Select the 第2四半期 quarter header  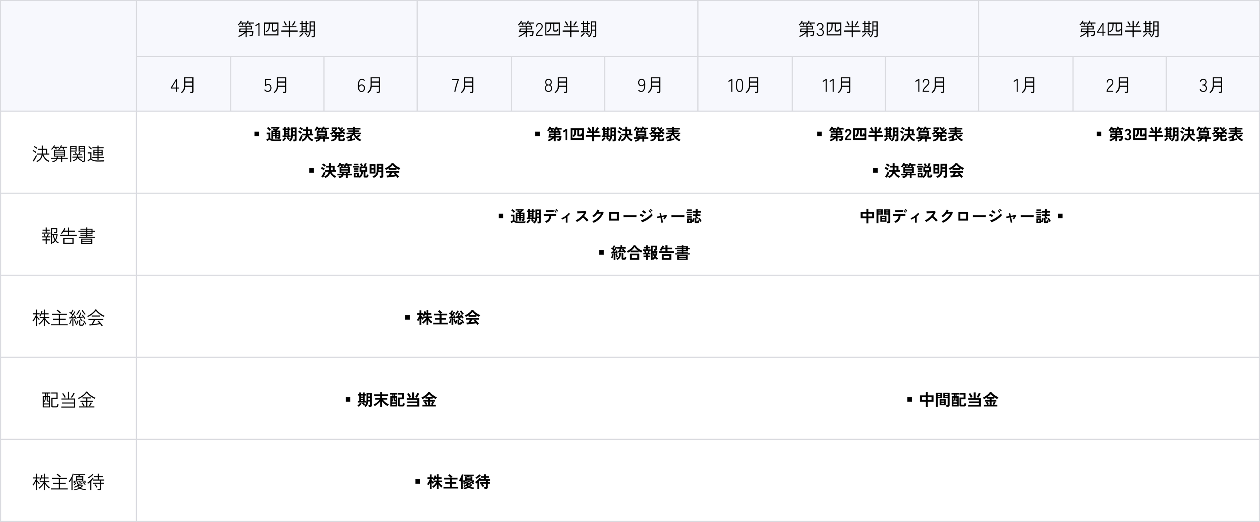557,29
